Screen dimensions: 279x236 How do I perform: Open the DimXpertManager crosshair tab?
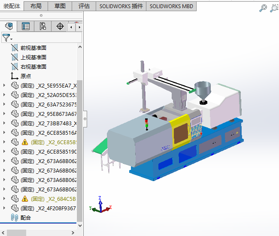[x=60, y=27]
